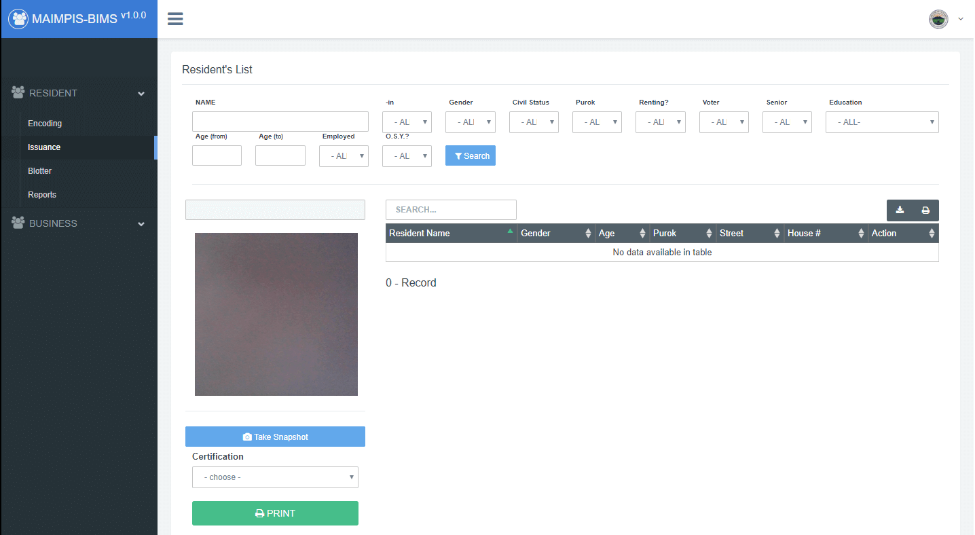This screenshot has height=535, width=975.
Task: Open the user avatar profile menu
Action: click(938, 19)
